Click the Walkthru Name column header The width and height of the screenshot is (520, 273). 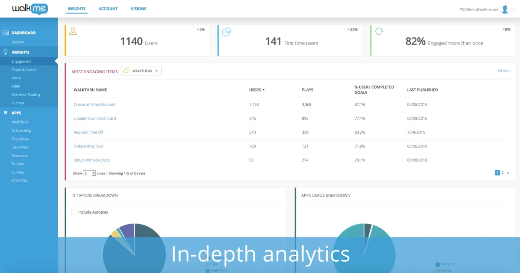click(90, 90)
